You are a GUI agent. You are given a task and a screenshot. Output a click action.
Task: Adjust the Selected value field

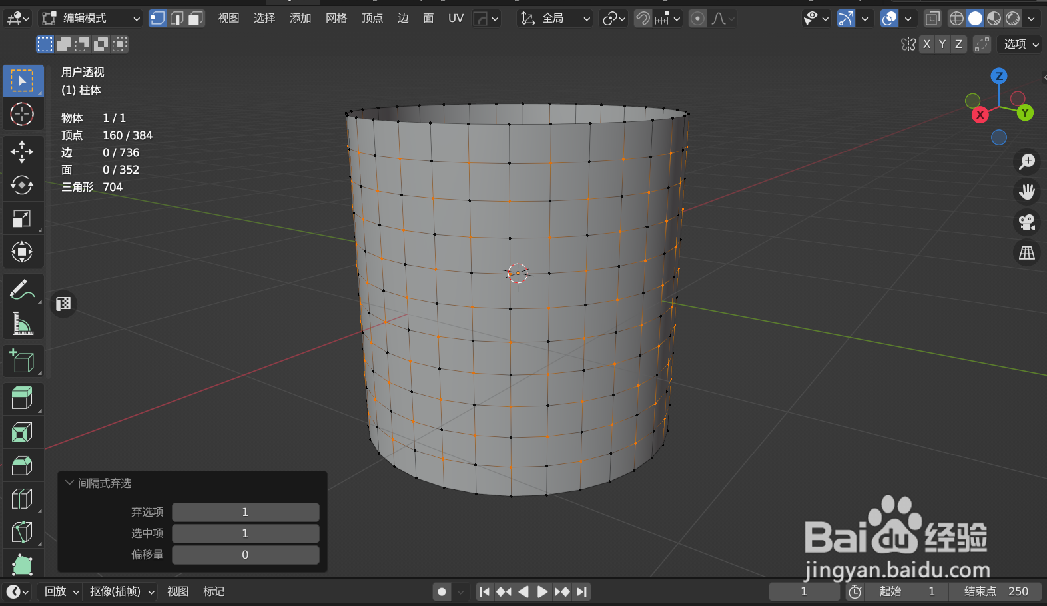click(x=245, y=533)
